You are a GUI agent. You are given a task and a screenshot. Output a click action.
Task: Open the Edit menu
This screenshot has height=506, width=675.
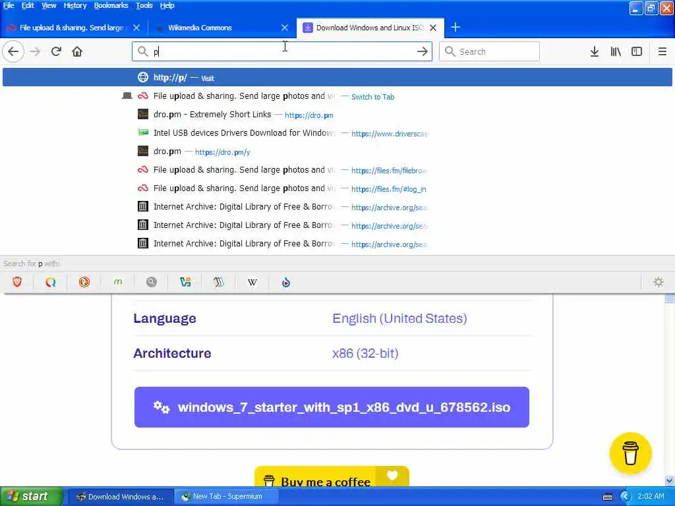coord(28,5)
